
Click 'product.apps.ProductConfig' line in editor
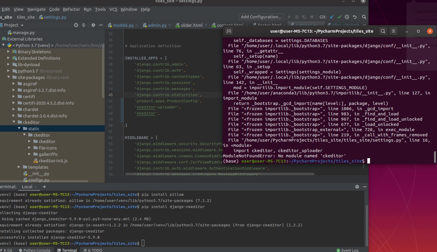tap(169, 101)
